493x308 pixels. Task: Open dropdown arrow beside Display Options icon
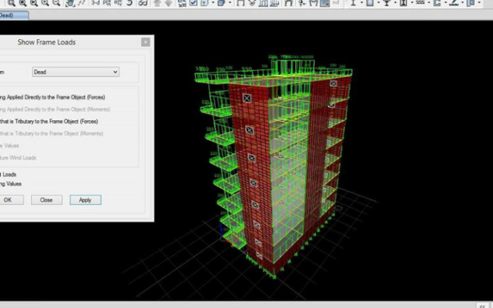point(213,2)
